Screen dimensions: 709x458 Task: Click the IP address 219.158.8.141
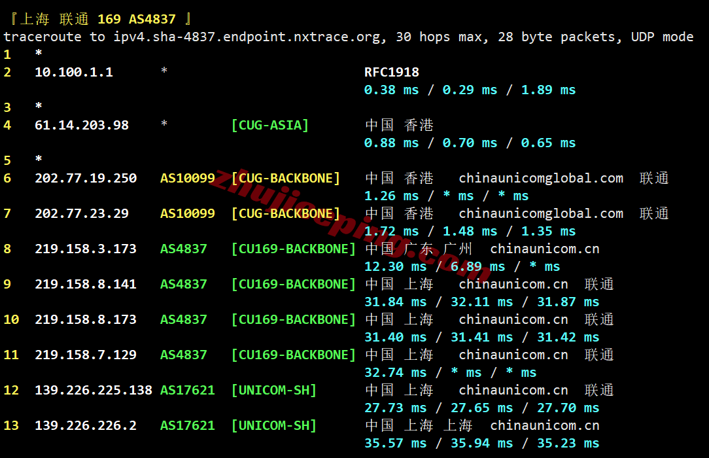(x=86, y=284)
